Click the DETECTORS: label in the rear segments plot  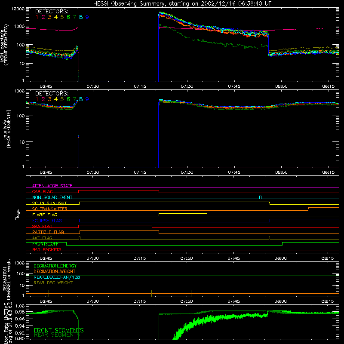(x=52, y=93)
